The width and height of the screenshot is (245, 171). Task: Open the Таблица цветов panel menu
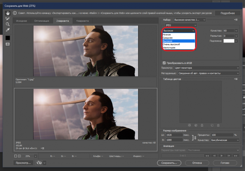(236, 79)
